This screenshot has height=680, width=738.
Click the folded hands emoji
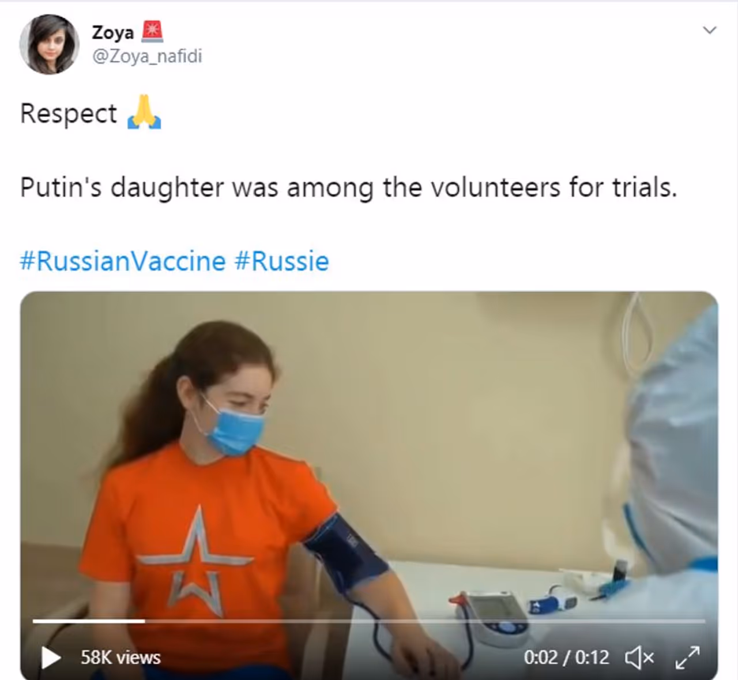tap(144, 112)
